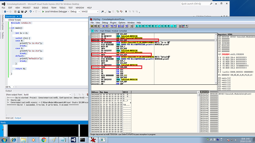Screen dimensions: 255x143
Task: Open OllyDbg Executable modules window (E button)
Action: coord(140,26)
